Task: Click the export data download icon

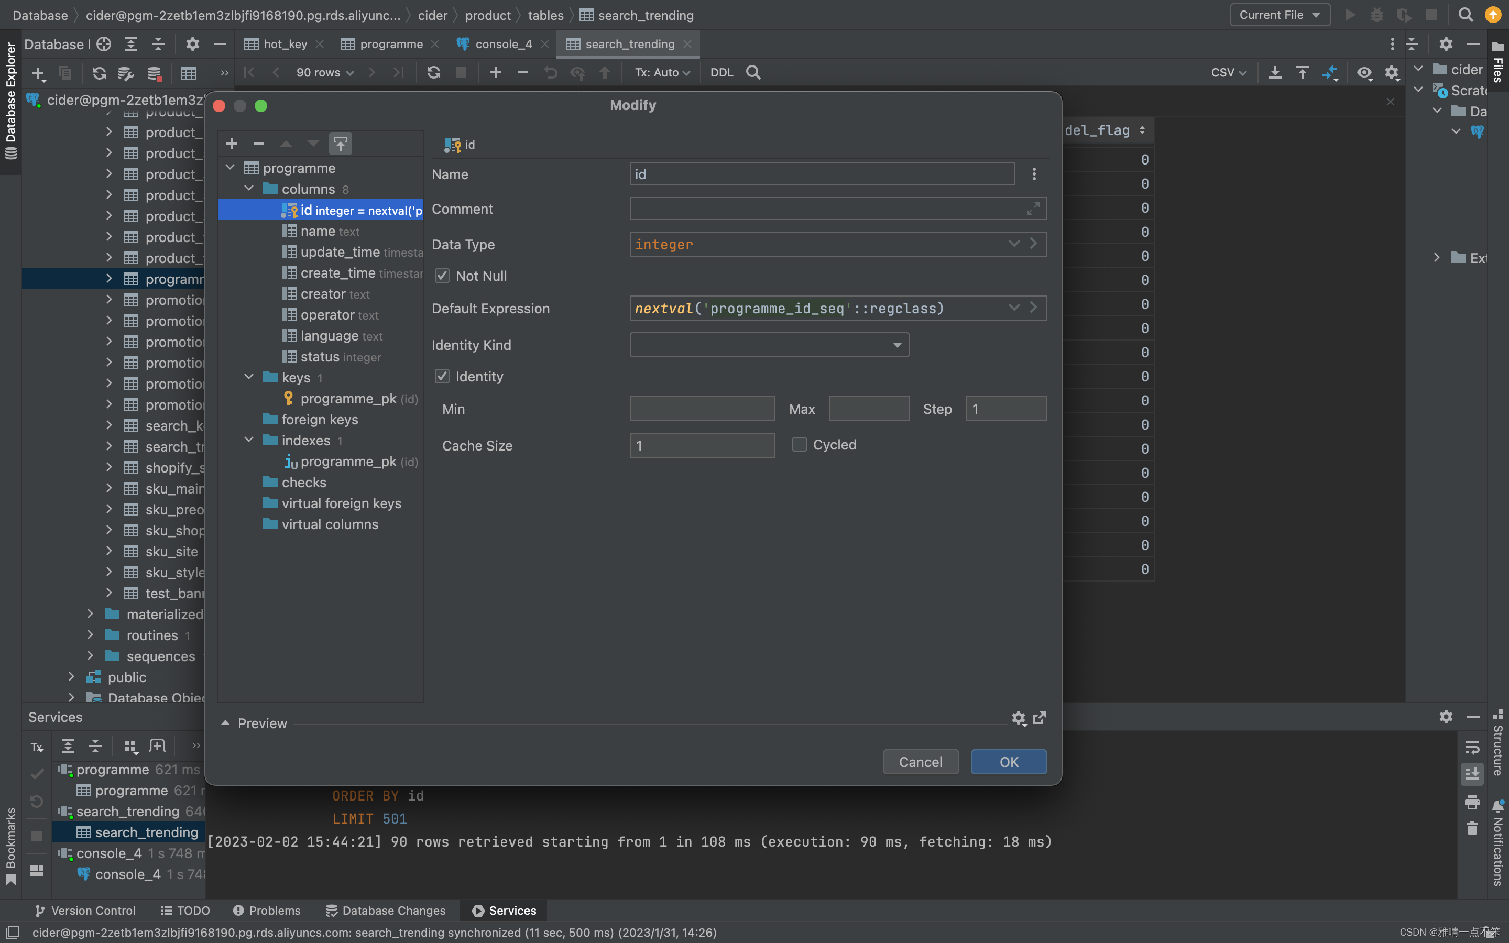Action: click(x=1275, y=72)
